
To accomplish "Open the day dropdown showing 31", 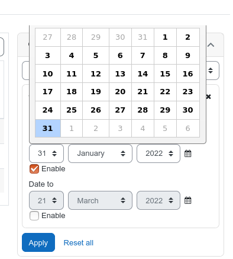I will [46, 154].
